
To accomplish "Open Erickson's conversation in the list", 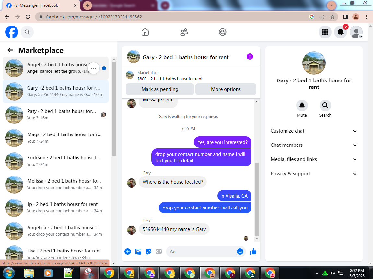I will (x=56, y=161).
